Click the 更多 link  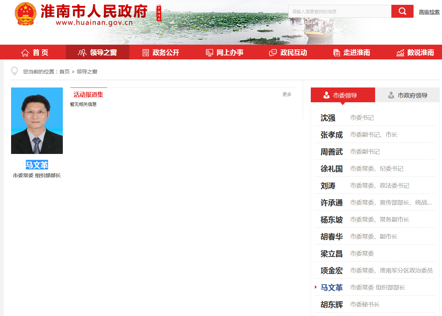[x=287, y=95]
